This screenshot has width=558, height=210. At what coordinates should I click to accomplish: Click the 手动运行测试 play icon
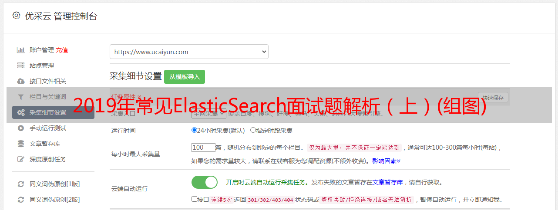click(20, 128)
